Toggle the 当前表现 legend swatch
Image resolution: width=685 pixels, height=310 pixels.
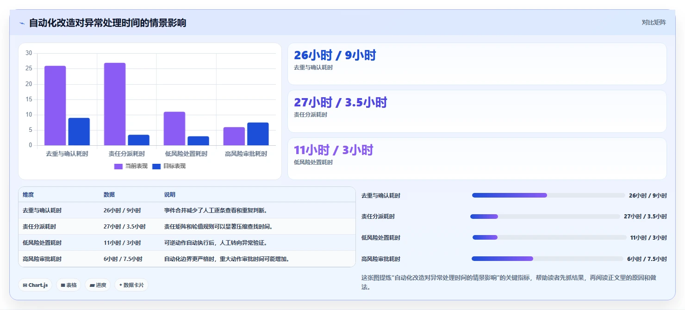click(x=118, y=166)
